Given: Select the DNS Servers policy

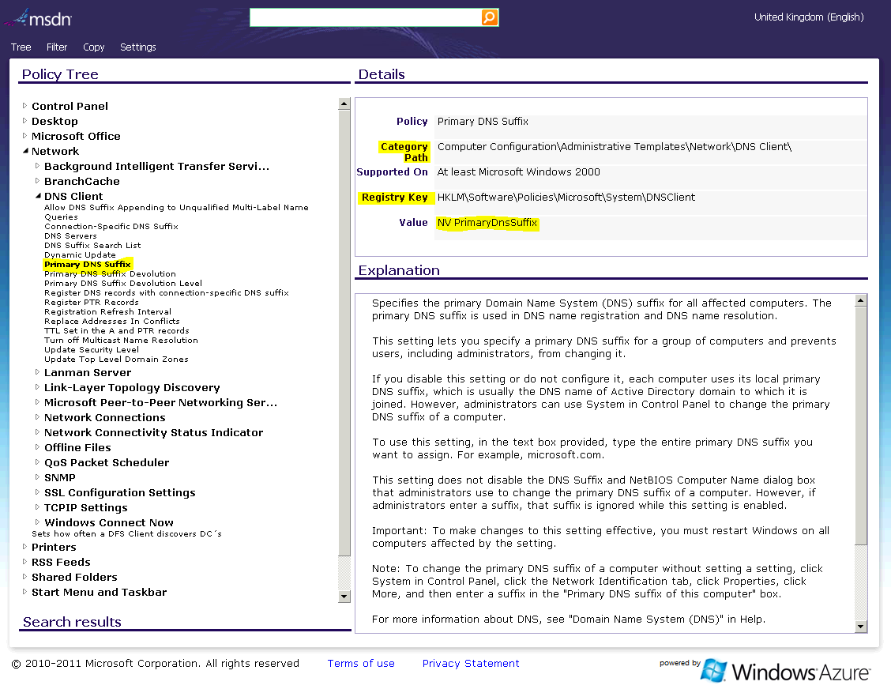Looking at the screenshot, I should pos(70,236).
